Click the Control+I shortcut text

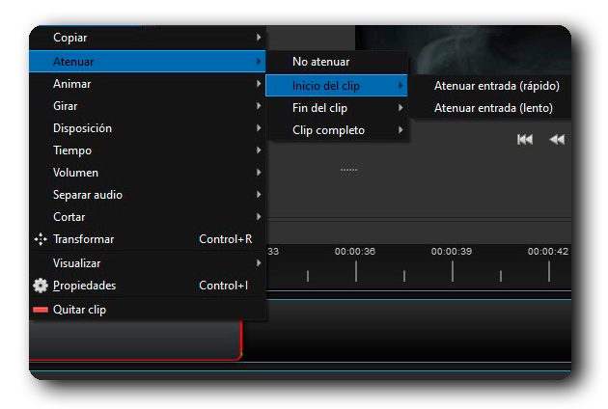tap(223, 286)
